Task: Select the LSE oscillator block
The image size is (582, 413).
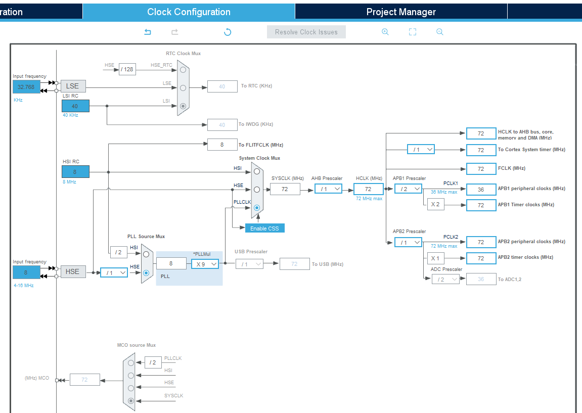Action: click(73, 86)
